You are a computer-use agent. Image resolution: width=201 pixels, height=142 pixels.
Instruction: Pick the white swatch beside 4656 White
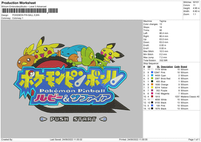tap(152, 99)
